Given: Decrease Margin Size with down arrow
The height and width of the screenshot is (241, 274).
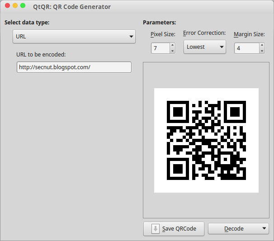Looking at the screenshot, I should [x=262, y=51].
